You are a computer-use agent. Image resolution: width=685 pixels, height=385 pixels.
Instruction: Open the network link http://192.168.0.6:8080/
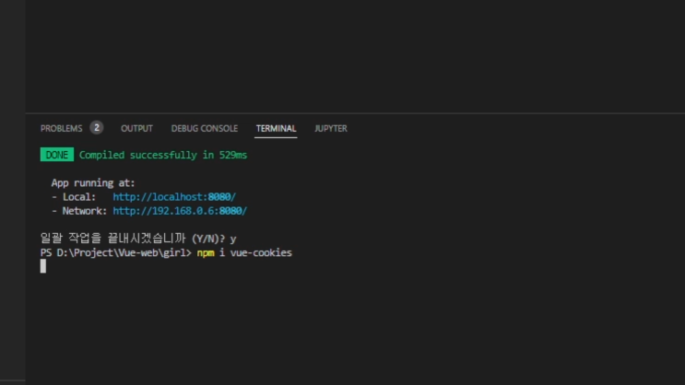(x=180, y=211)
